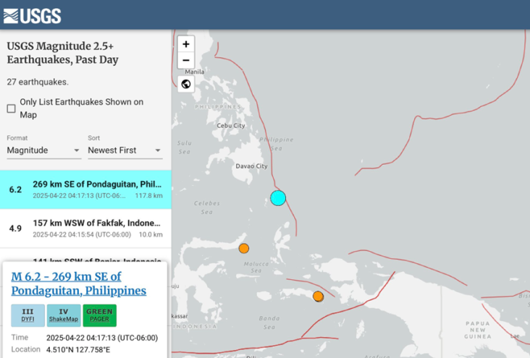Zoom out on the map
The width and height of the screenshot is (530, 358).
[x=186, y=61]
